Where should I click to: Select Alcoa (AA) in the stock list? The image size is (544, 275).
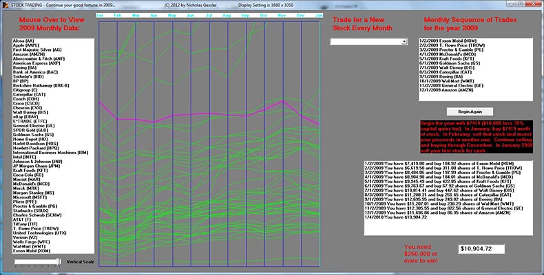[x=23, y=41]
